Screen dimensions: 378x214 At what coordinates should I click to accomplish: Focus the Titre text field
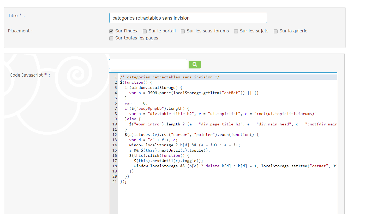pyautogui.click(x=188, y=18)
